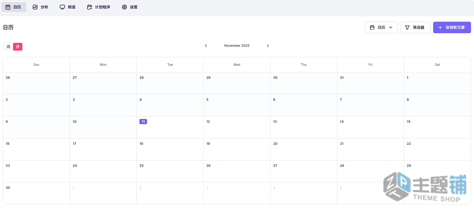Image resolution: width=474 pixels, height=210 pixels.
Task: Select date 5 in the calendar
Action: click(237, 105)
